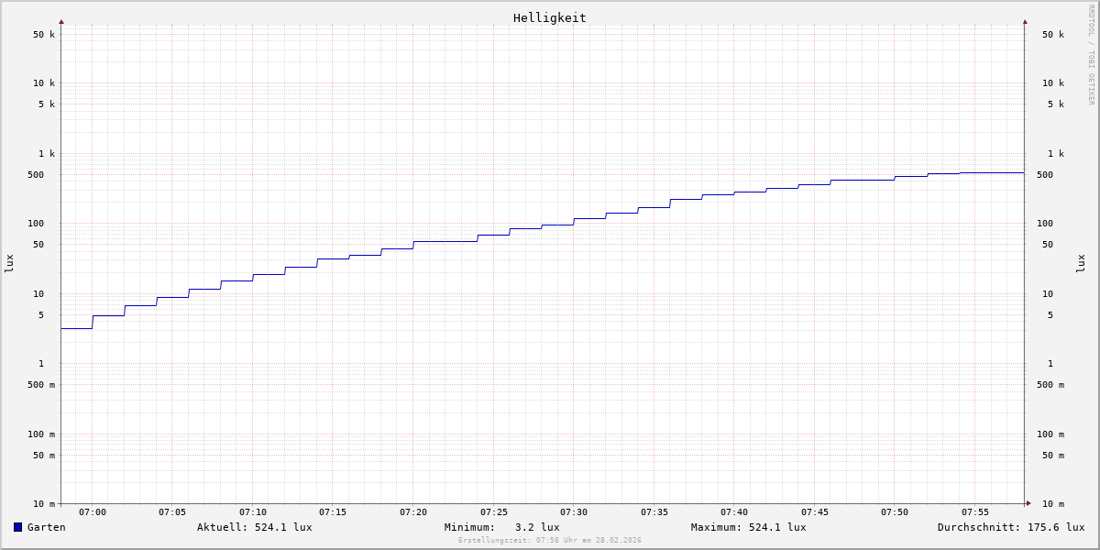Click the Erstellungszeit timestamp footer text
Screen dimensions: 1100x550
pyautogui.click(x=550, y=541)
